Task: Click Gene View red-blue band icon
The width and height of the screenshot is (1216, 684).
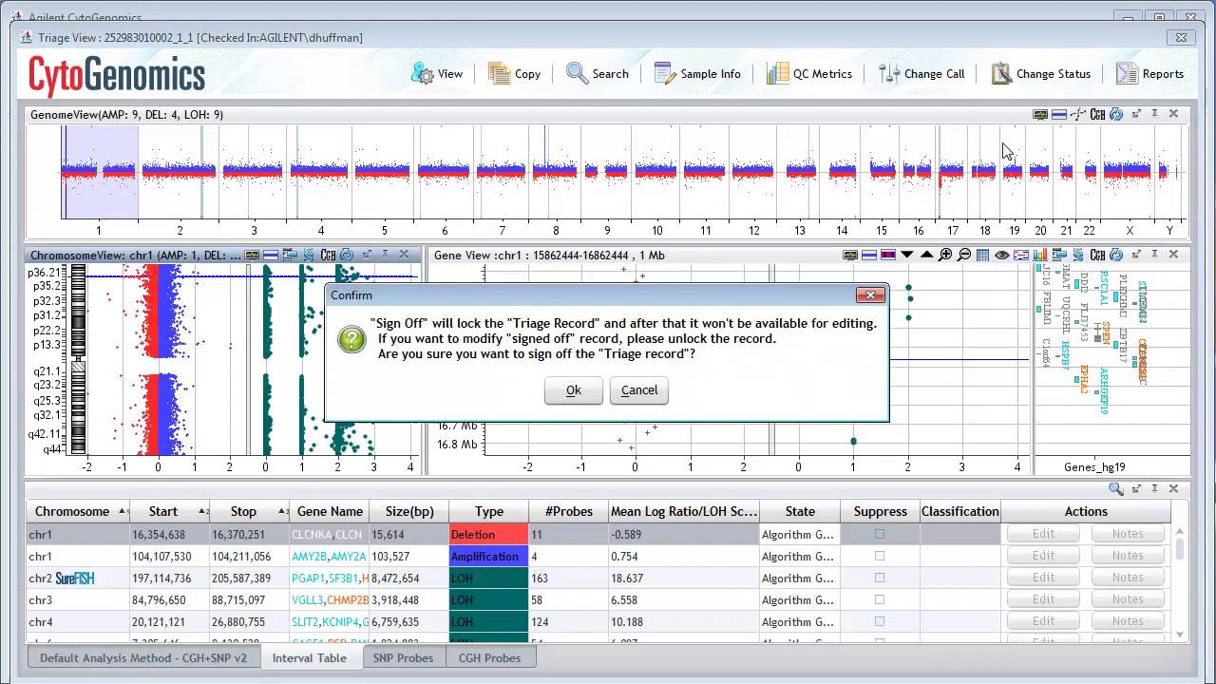Action: point(888,255)
